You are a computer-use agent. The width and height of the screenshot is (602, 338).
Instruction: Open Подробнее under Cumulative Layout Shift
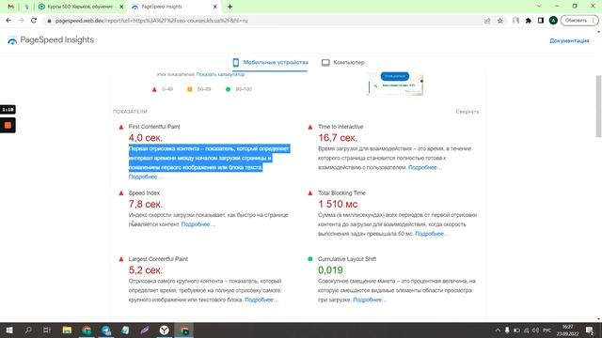click(x=370, y=300)
